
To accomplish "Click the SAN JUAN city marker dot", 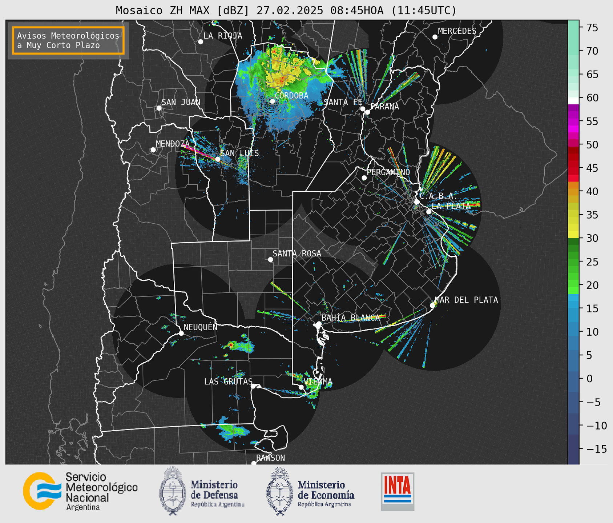I will point(159,108).
